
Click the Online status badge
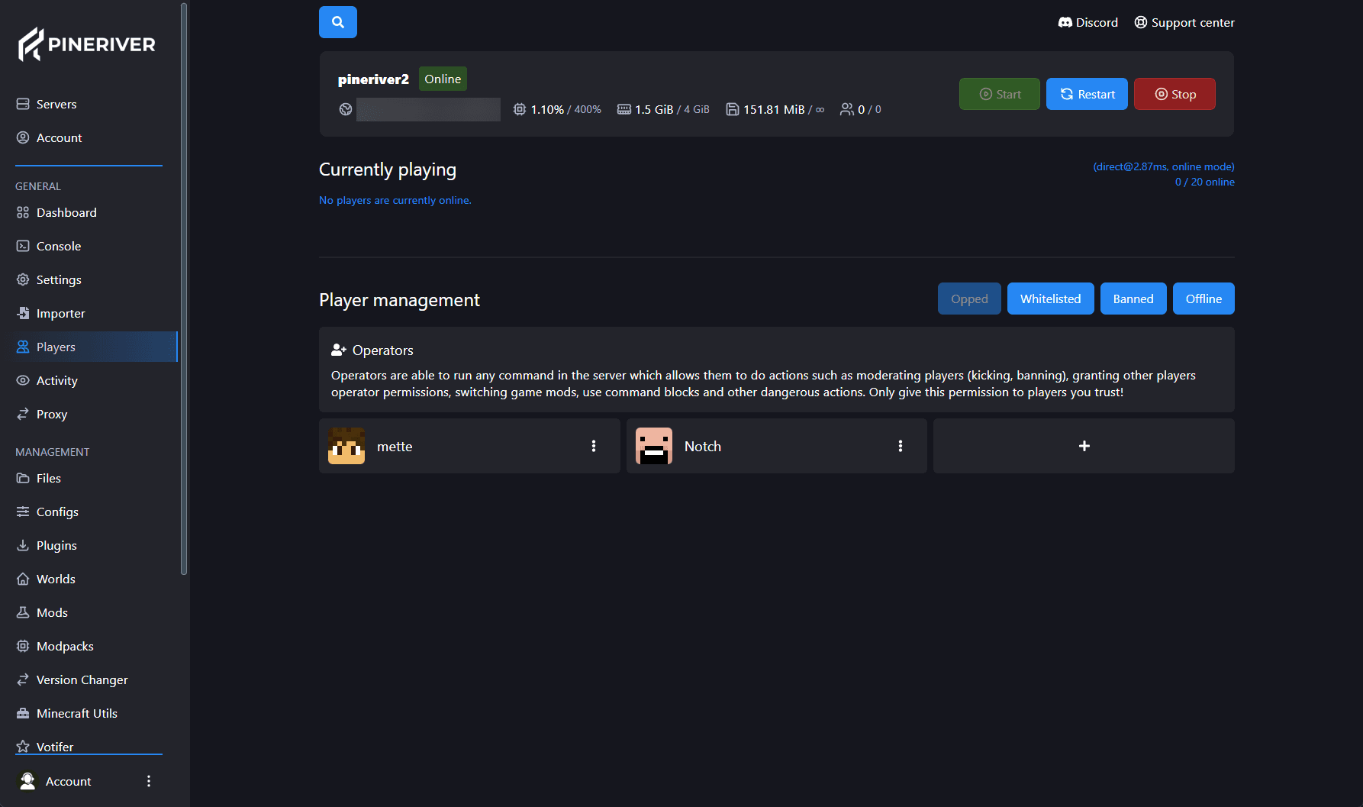point(443,79)
